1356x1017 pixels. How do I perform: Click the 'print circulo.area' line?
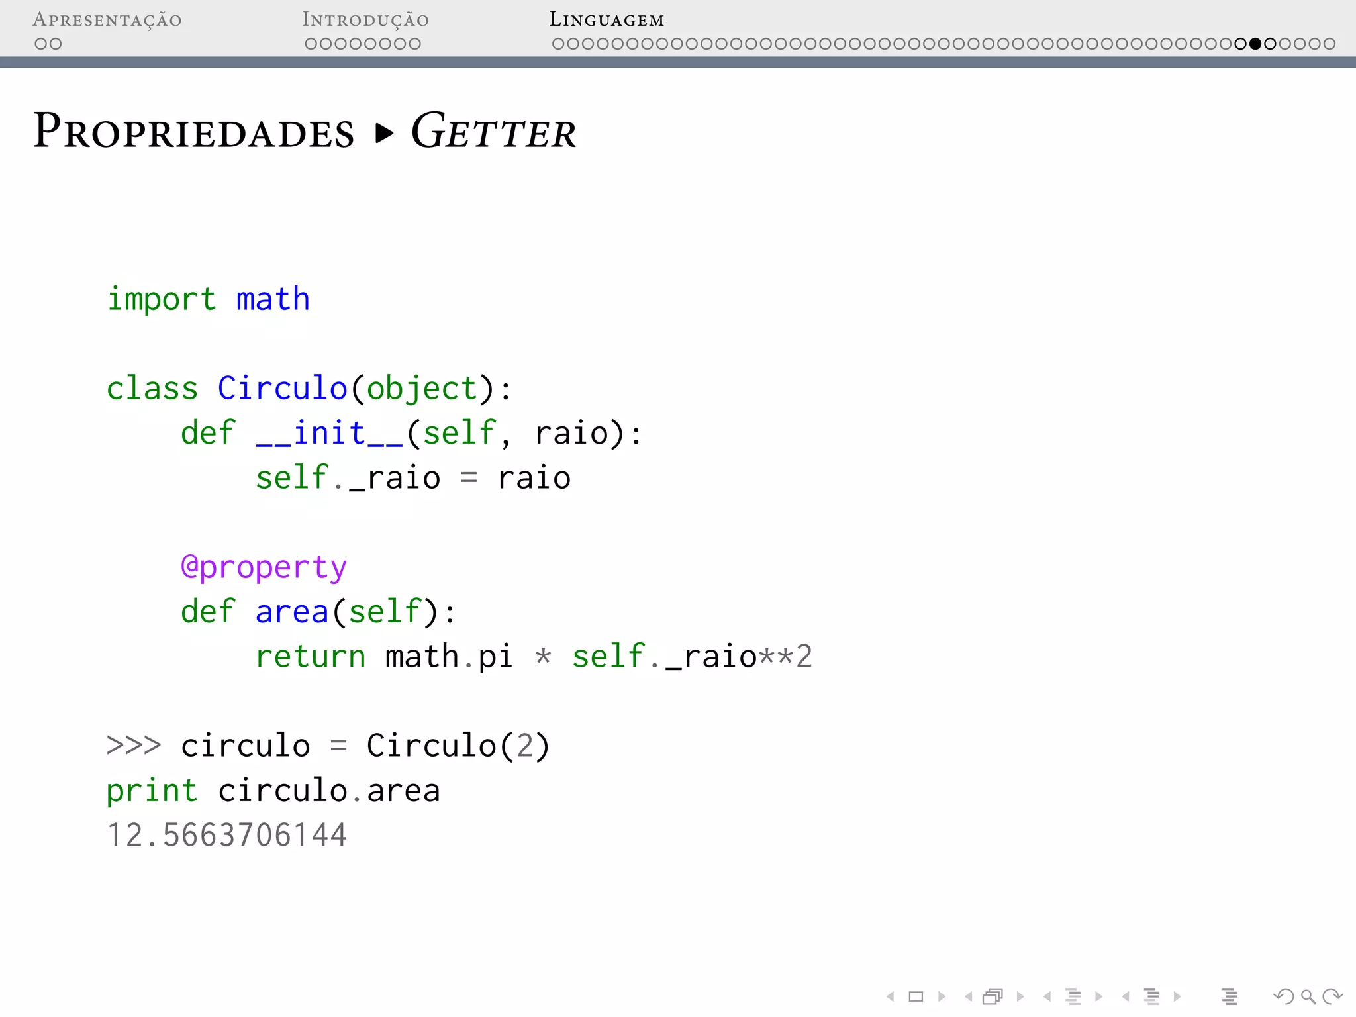273,791
